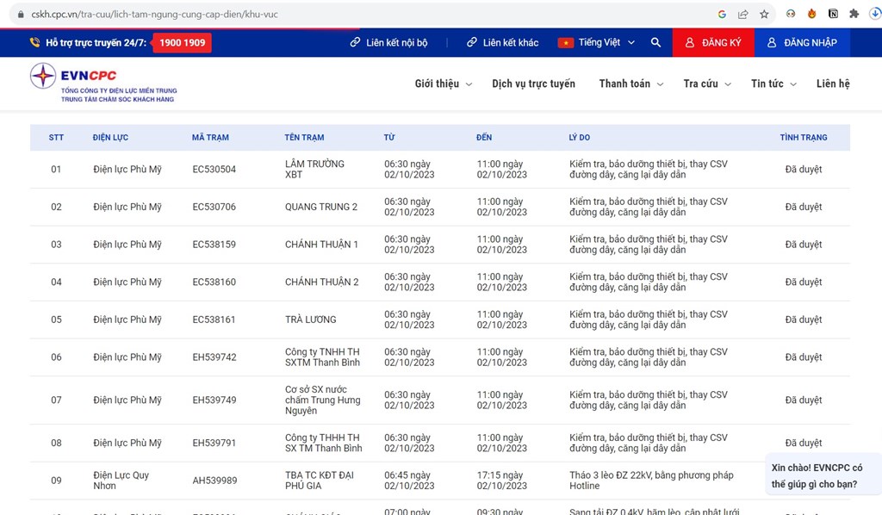
Task: Open the Notion extension icon
Action: coord(833,14)
